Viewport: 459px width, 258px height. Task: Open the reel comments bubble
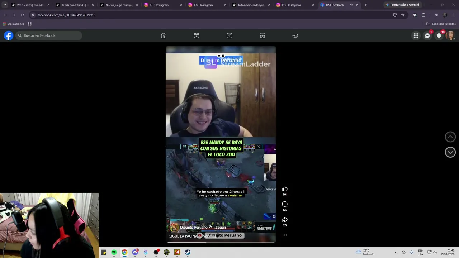pos(285,204)
